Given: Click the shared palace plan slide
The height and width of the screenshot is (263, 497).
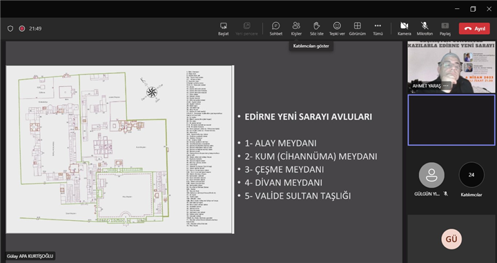Looking at the screenshot, I should click(120, 149).
